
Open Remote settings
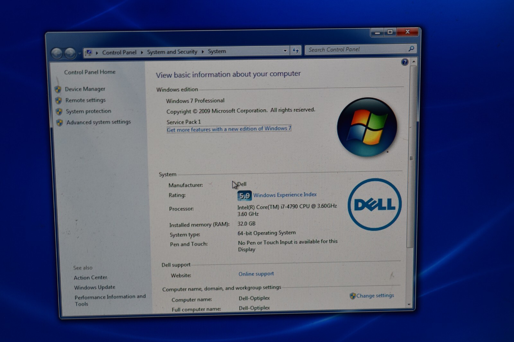[x=85, y=100]
